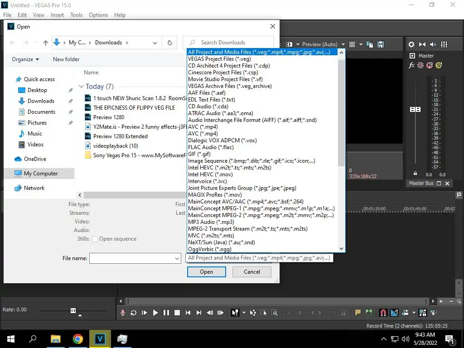Start playback with the Play button
Screen dimensions: 464x348
155,313
